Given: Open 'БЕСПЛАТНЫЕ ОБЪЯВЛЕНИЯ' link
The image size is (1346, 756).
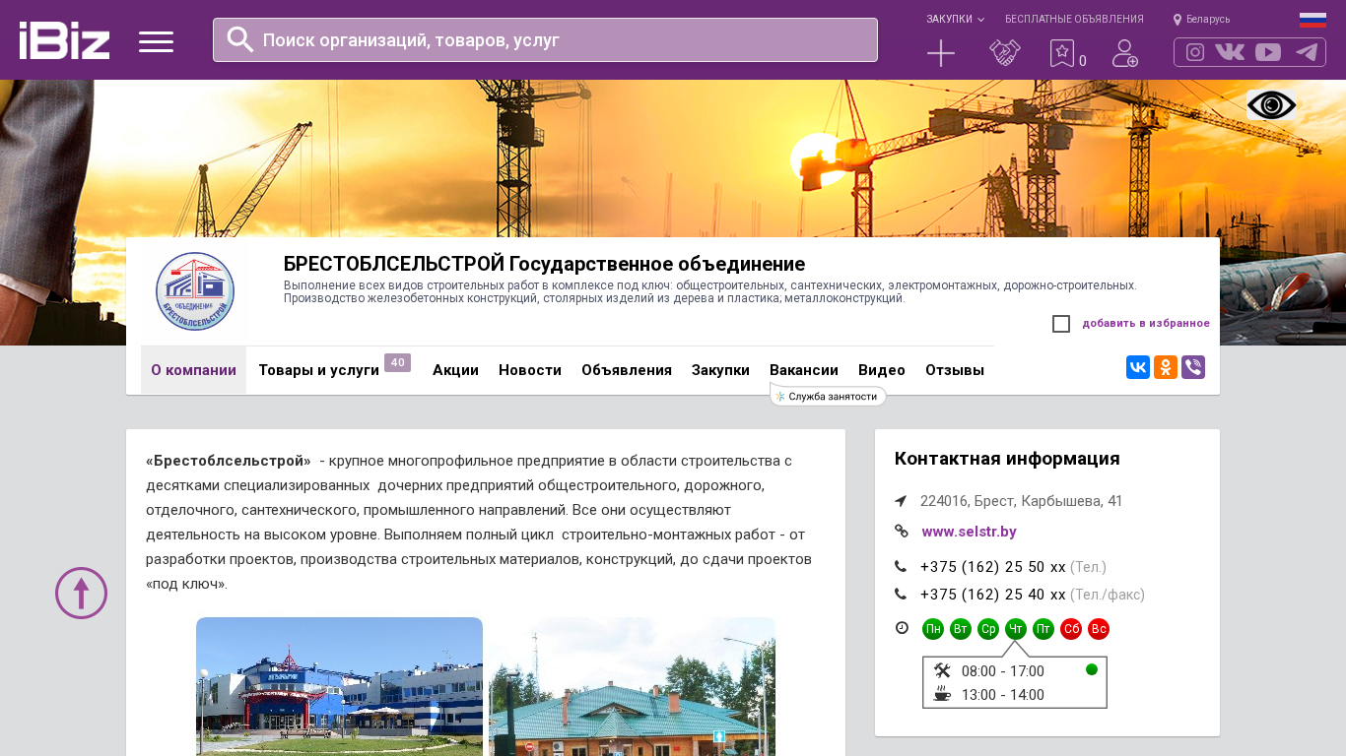Looking at the screenshot, I should coord(1074,20).
